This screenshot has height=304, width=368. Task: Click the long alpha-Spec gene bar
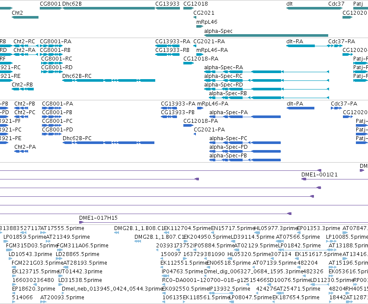coord(266,35)
